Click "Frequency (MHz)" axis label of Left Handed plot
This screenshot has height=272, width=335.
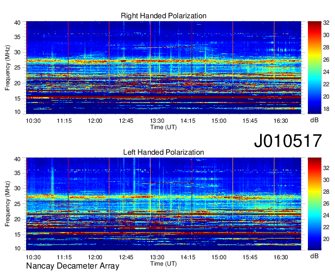[x=7, y=204]
